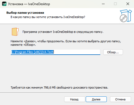The height and width of the screenshot is (105, 134).
Task: Click the IVA app icon in title bar
Action: (4, 4)
